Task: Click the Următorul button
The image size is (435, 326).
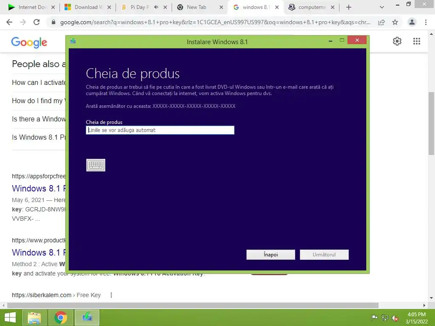Action: (x=324, y=255)
